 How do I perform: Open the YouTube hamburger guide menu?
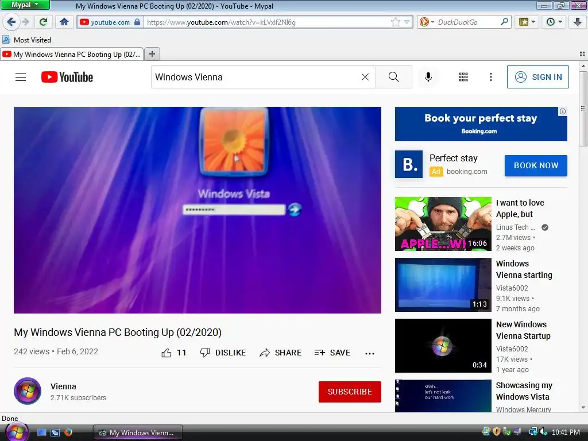tap(21, 78)
